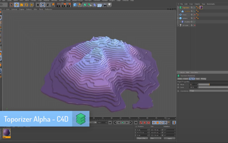Collapse the Toporizer object tree
Screen dimensions: 228x143
pos(178,8)
